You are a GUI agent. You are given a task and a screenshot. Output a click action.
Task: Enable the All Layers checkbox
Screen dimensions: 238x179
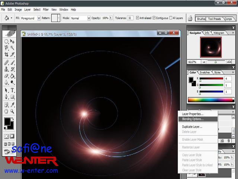[171, 18]
